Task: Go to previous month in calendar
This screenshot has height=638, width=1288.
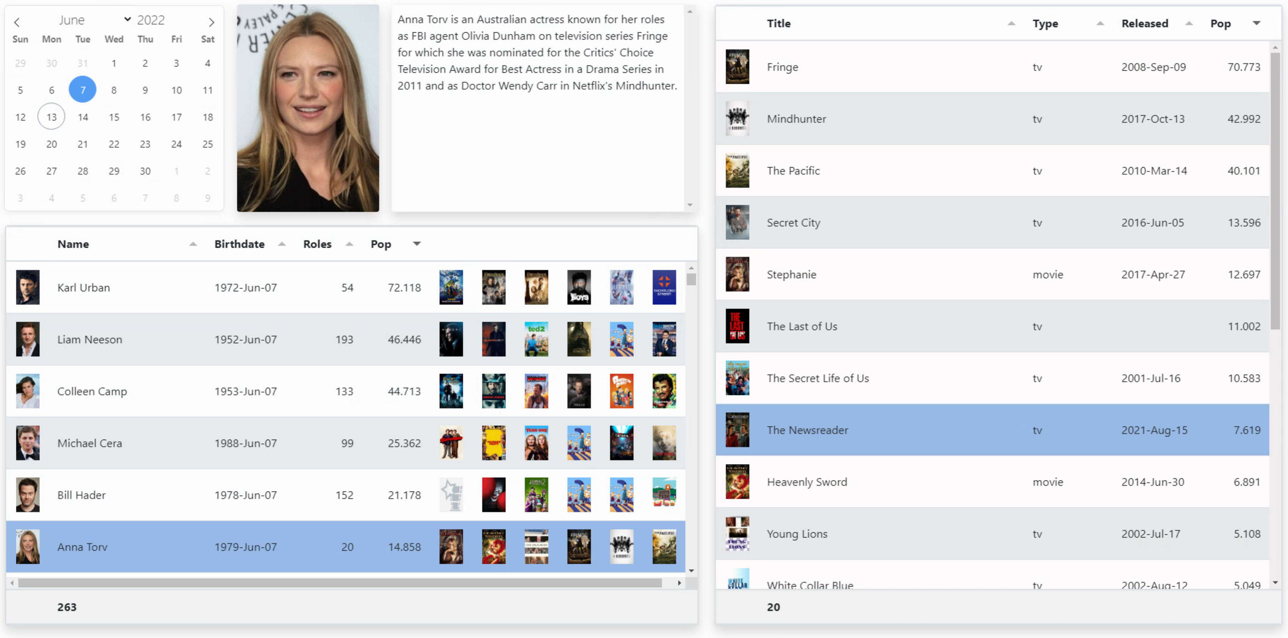Action: 16,22
